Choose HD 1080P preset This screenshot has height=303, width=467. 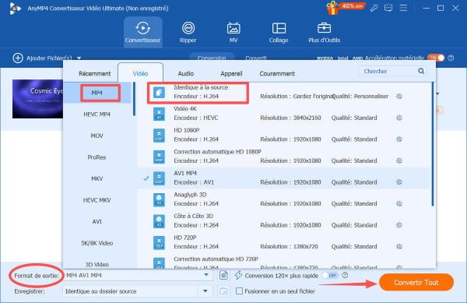pyautogui.click(x=284, y=135)
